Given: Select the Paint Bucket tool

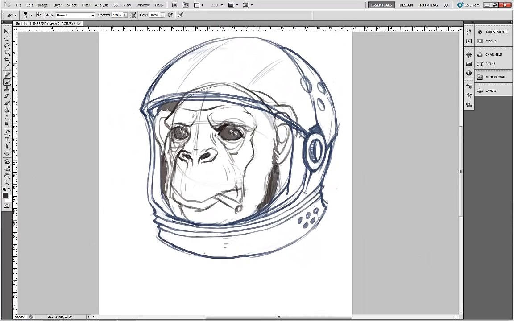Looking at the screenshot, I should (7, 110).
